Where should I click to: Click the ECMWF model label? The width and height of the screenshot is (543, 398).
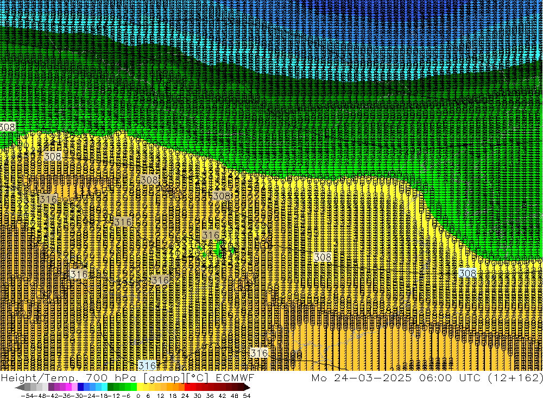tap(235, 377)
